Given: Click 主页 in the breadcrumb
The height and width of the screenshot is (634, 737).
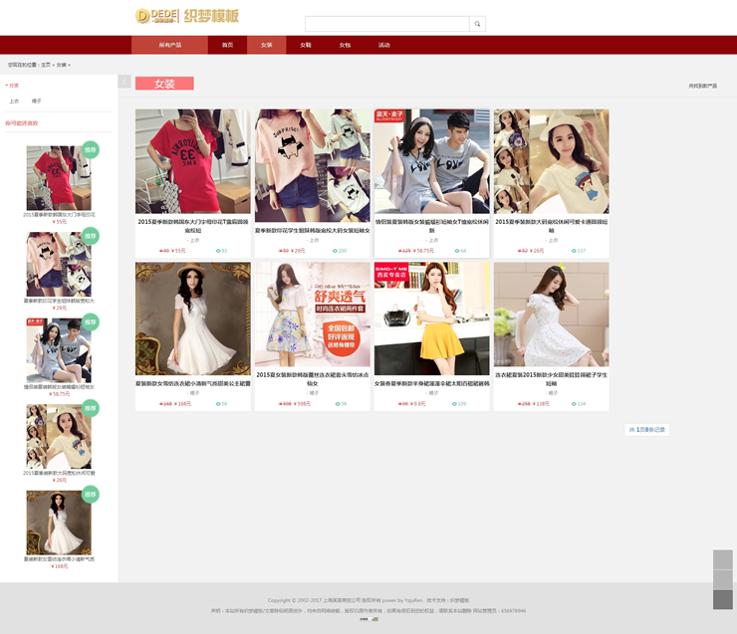Looking at the screenshot, I should [46, 65].
